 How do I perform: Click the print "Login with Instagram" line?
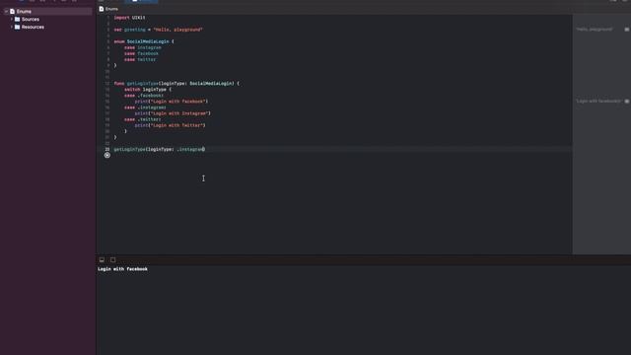click(x=173, y=113)
